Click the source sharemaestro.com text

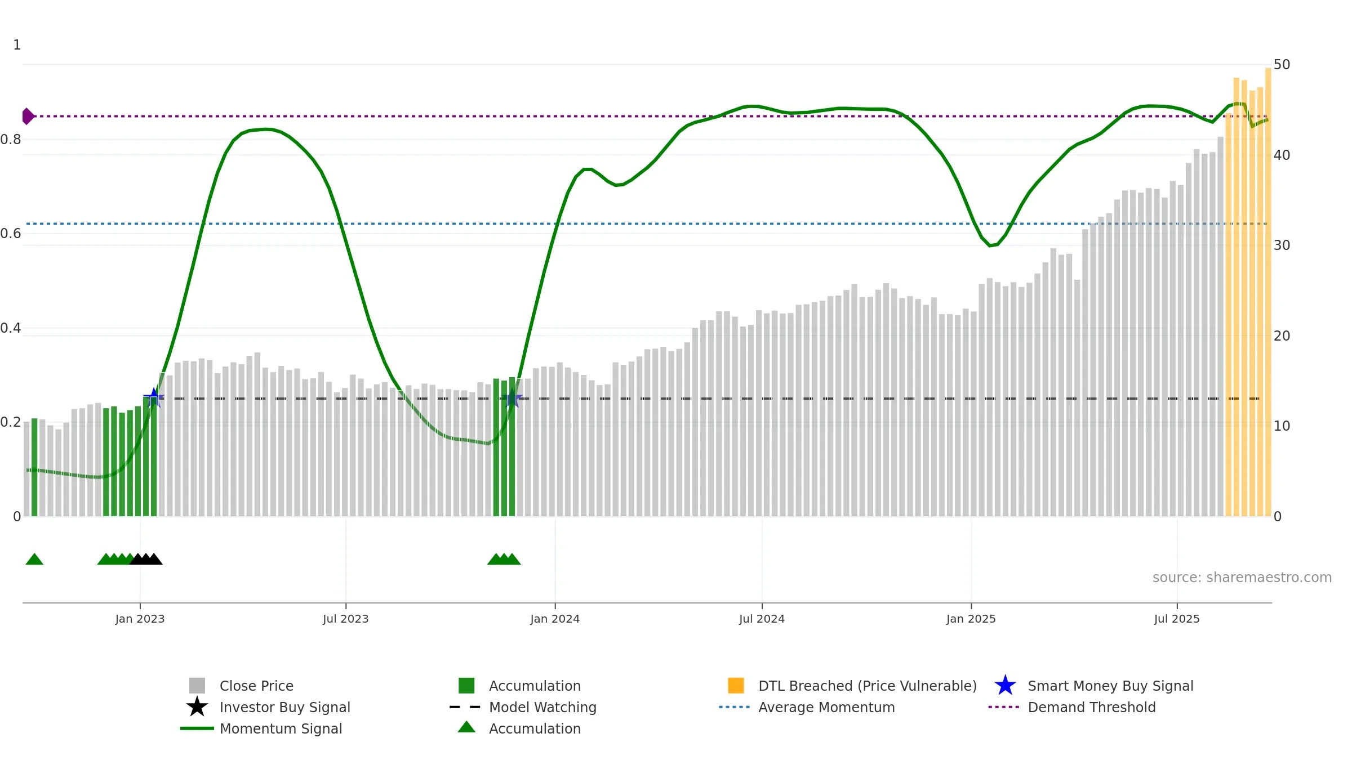pyautogui.click(x=1242, y=578)
